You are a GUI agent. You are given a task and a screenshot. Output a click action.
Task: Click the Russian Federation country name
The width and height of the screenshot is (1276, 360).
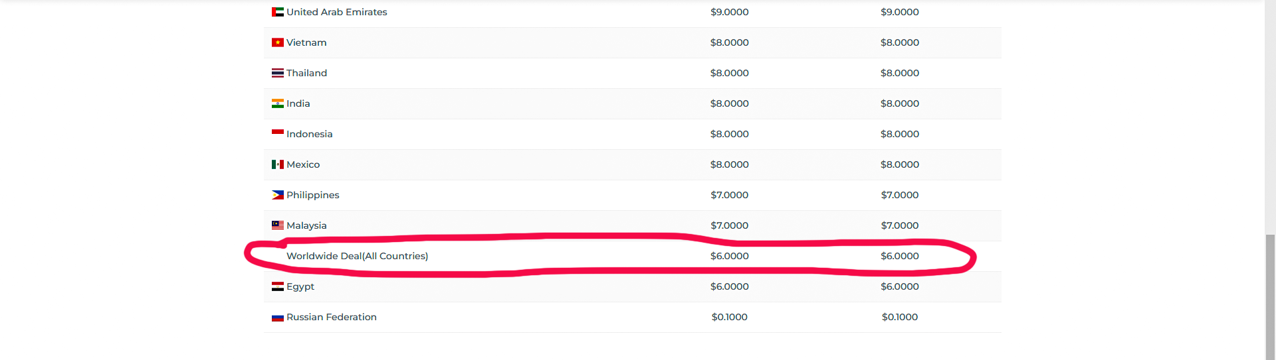(332, 317)
